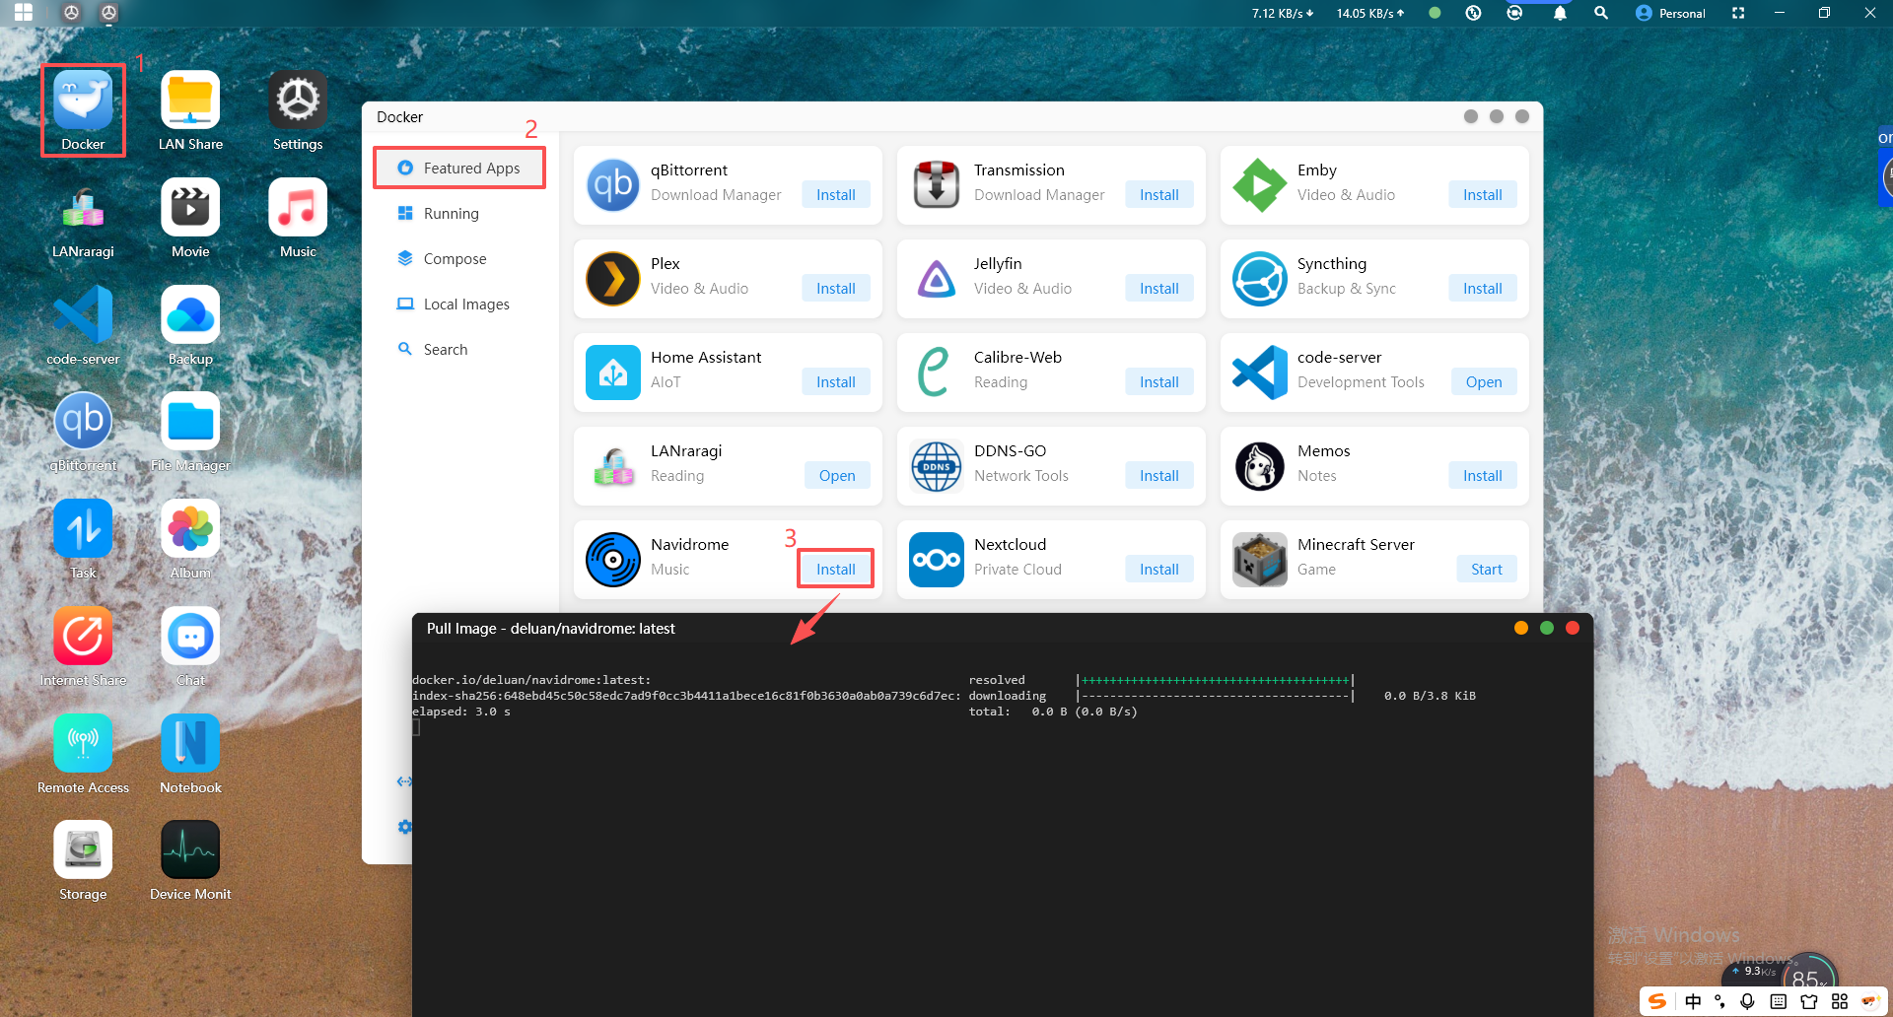The height and width of the screenshot is (1017, 1893).
Task: Install Calibre-Web
Action: click(x=1159, y=382)
